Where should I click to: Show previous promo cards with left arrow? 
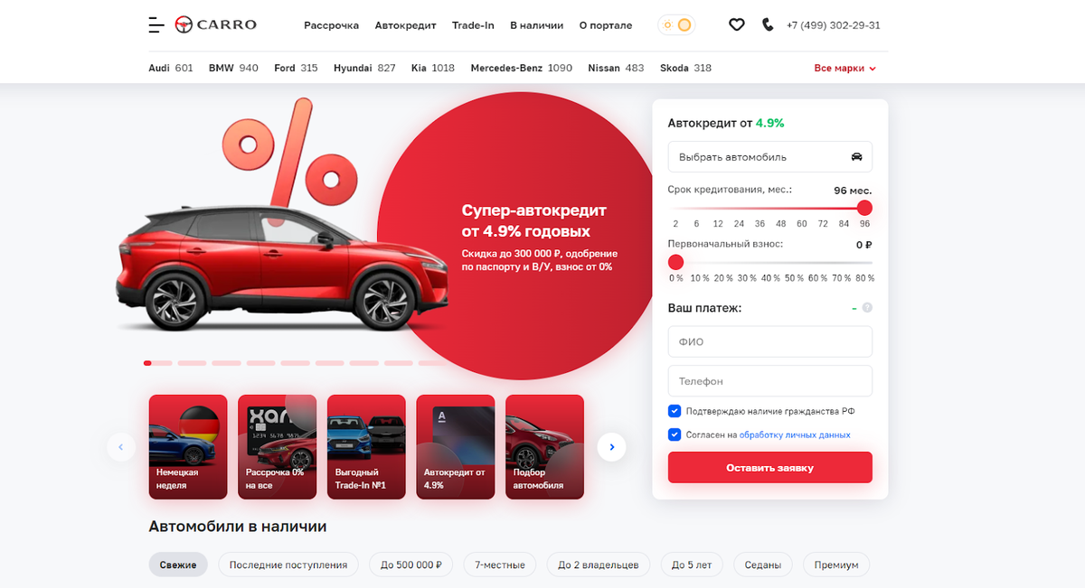pos(121,446)
